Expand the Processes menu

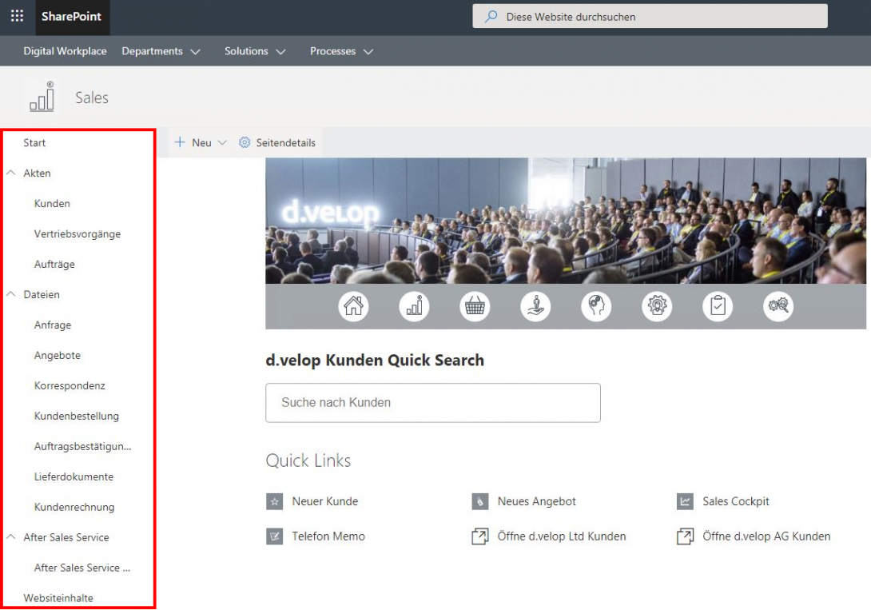pos(342,51)
